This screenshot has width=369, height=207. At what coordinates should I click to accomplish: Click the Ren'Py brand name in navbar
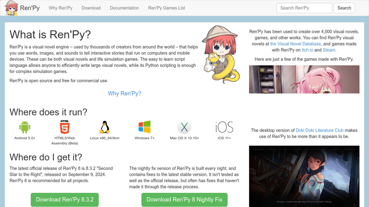[30, 8]
